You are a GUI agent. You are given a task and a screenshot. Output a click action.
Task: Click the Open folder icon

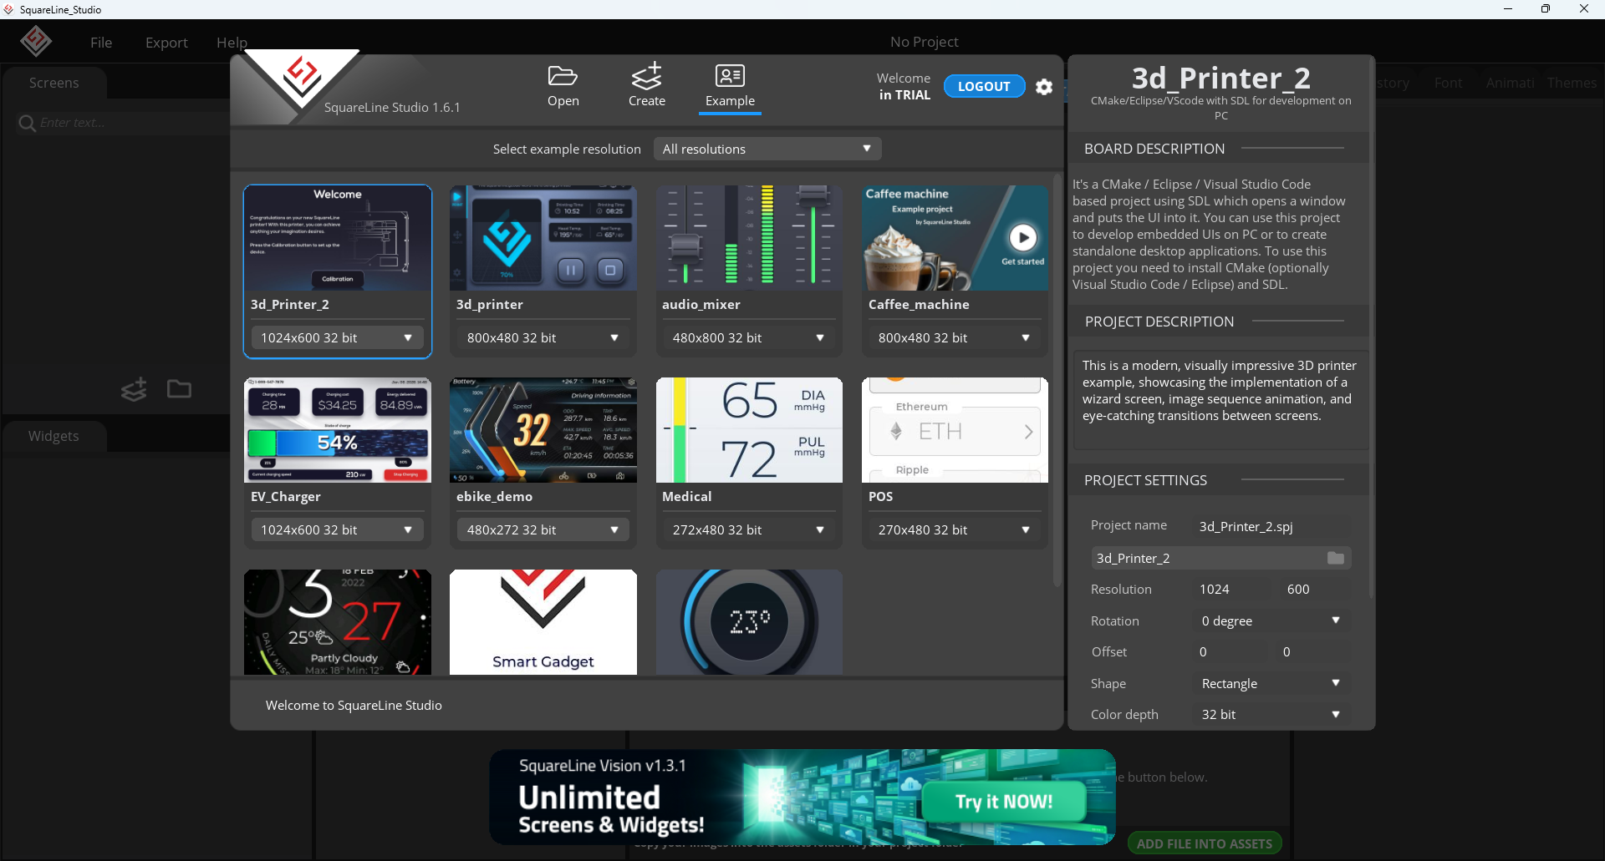tap(563, 76)
